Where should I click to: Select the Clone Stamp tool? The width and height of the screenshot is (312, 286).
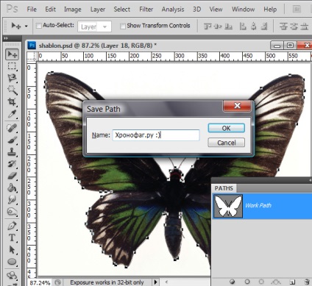12,151
